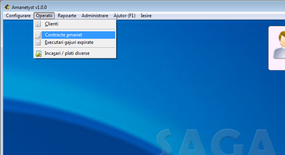Click Iesire to exit the application
Screen dimensions: 285x155
pos(146,16)
